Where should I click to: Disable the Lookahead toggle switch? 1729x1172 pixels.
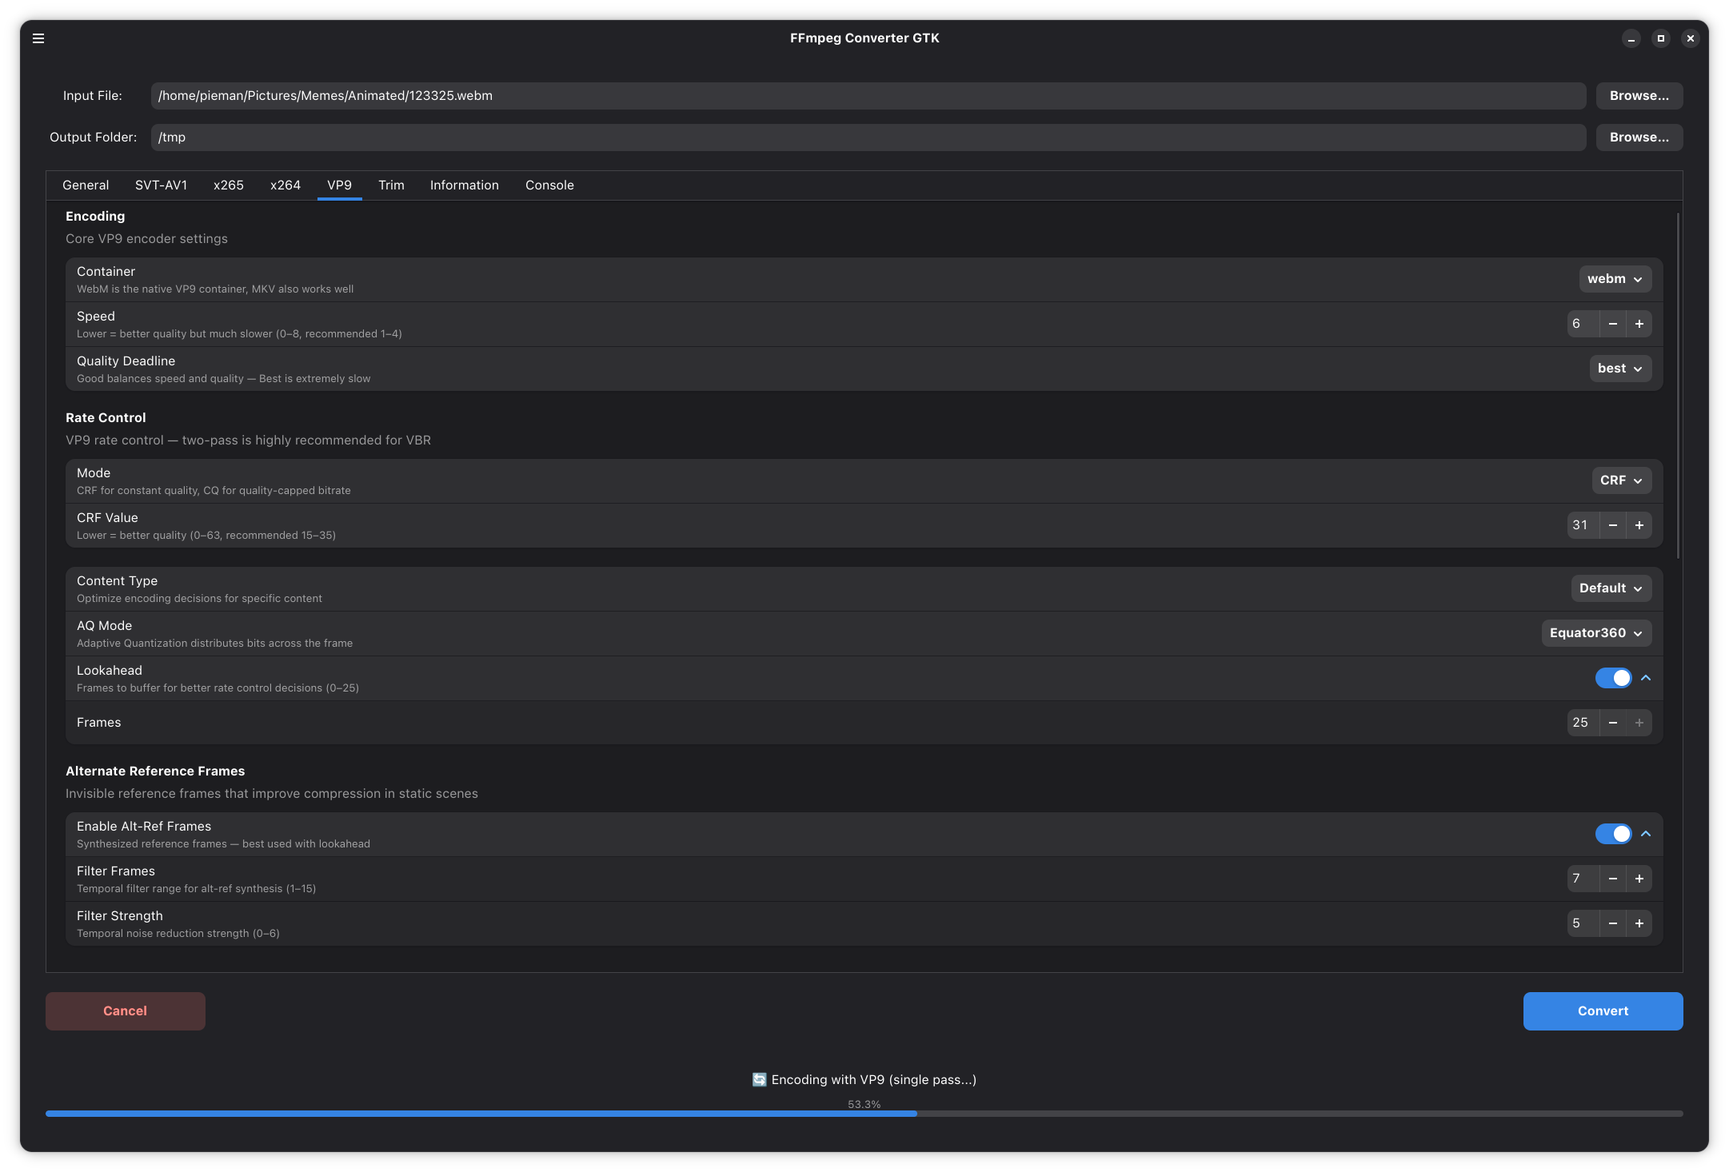pos(1613,678)
